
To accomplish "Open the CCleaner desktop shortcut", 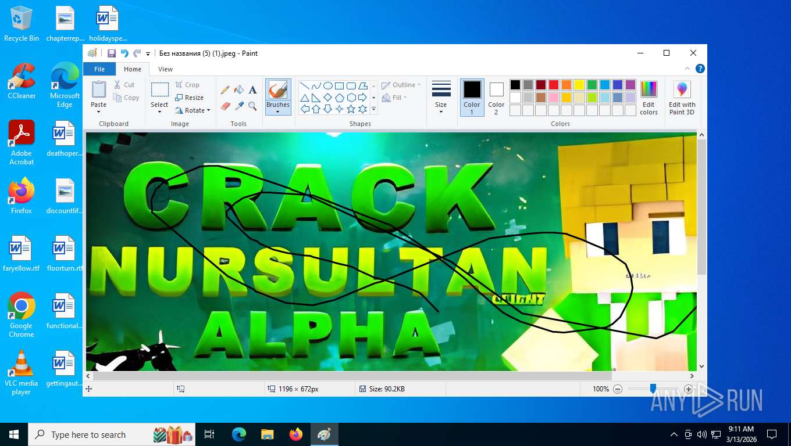I will pyautogui.click(x=22, y=82).
